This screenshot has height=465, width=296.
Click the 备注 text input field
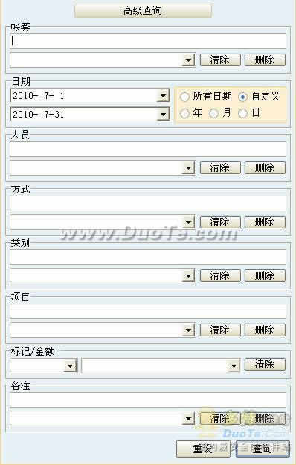click(x=148, y=400)
